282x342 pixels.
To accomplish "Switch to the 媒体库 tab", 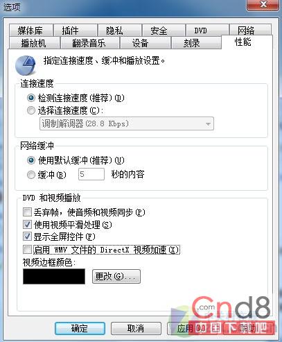I will pyautogui.click(x=30, y=31).
